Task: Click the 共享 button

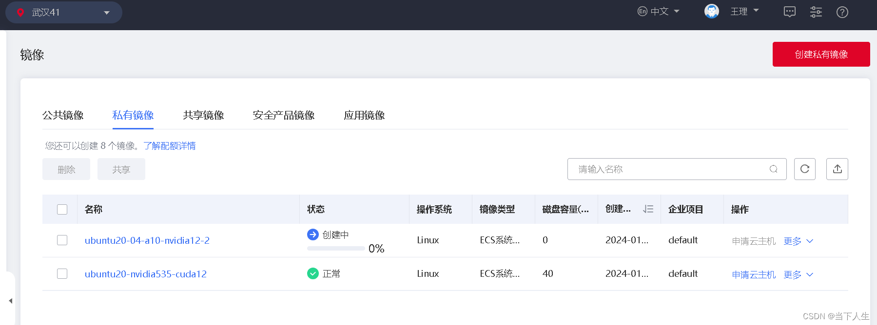Action: pyautogui.click(x=121, y=169)
